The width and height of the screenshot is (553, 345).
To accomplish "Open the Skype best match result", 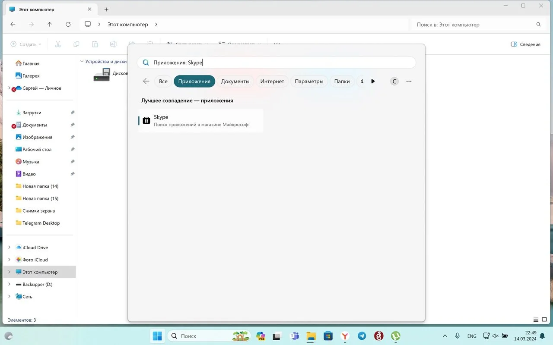I will [x=200, y=120].
